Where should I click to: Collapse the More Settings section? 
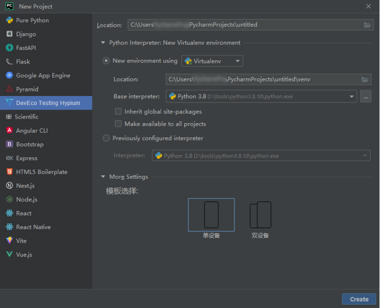[x=103, y=177]
